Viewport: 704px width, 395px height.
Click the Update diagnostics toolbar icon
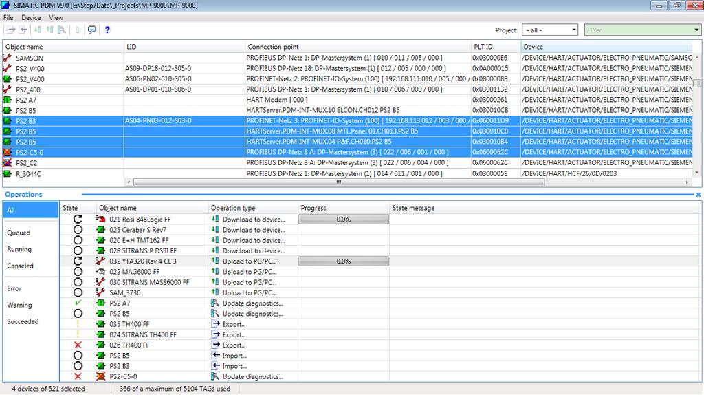(62, 30)
